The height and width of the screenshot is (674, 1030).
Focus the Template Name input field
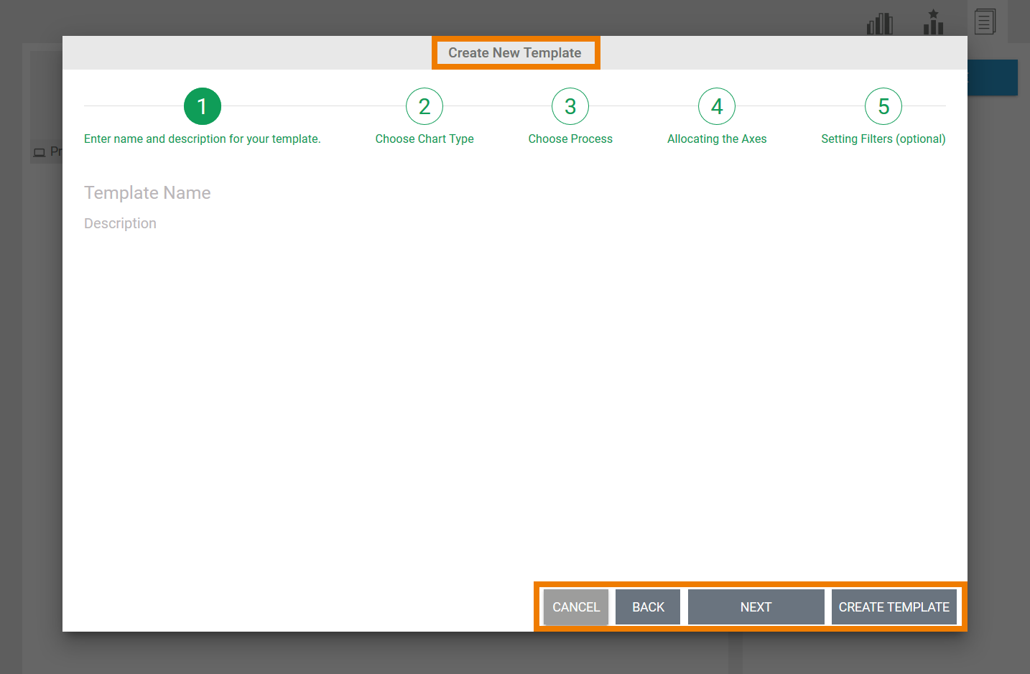pyautogui.click(x=287, y=193)
